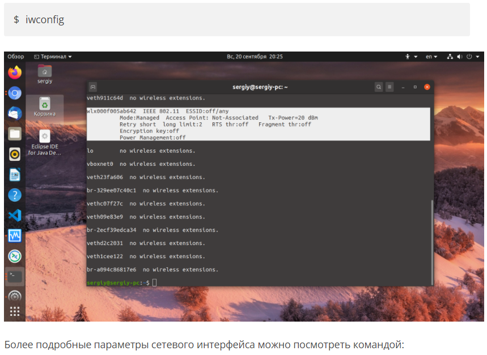The height and width of the screenshot is (355, 487).
Task: Click the lo interface line
Action: point(141,151)
